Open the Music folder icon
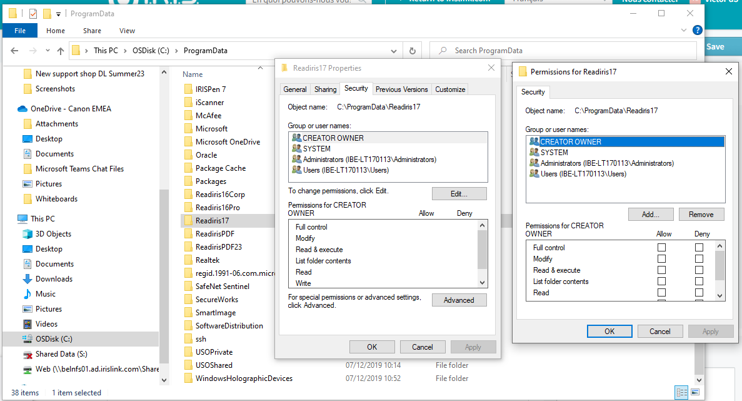The image size is (742, 401). (x=28, y=294)
